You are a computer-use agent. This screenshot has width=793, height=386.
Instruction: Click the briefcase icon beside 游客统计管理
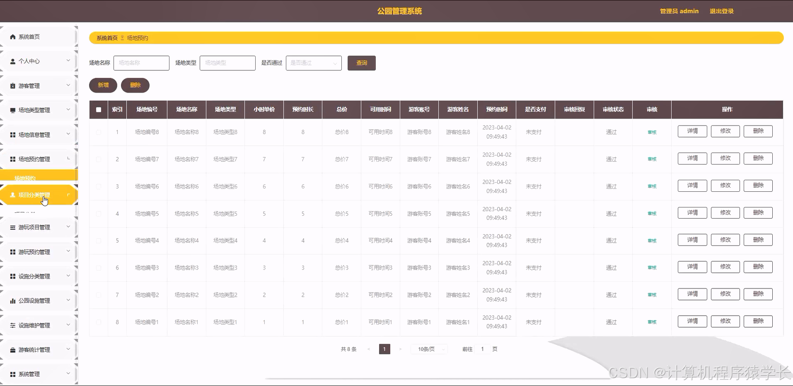pyautogui.click(x=13, y=350)
